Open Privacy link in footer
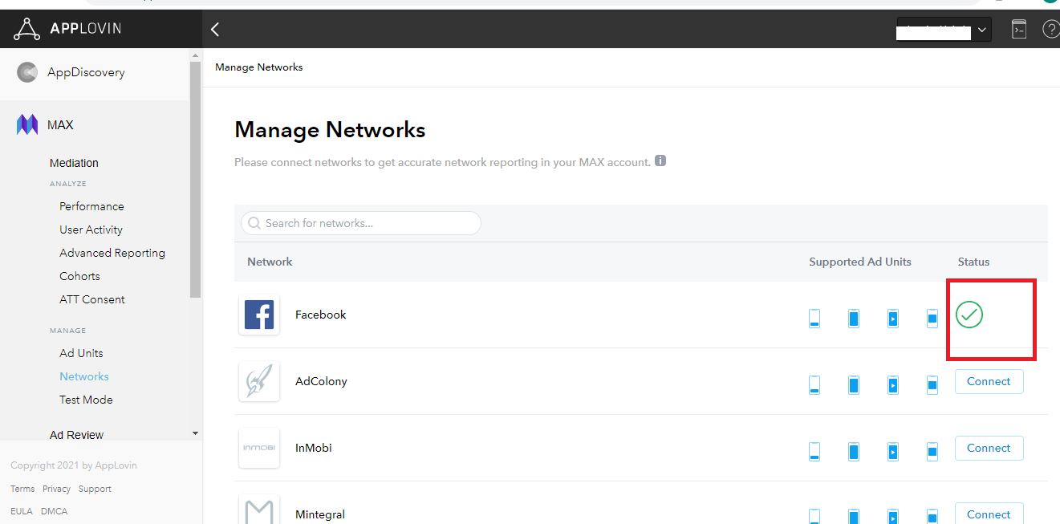1060x524 pixels. tap(56, 489)
